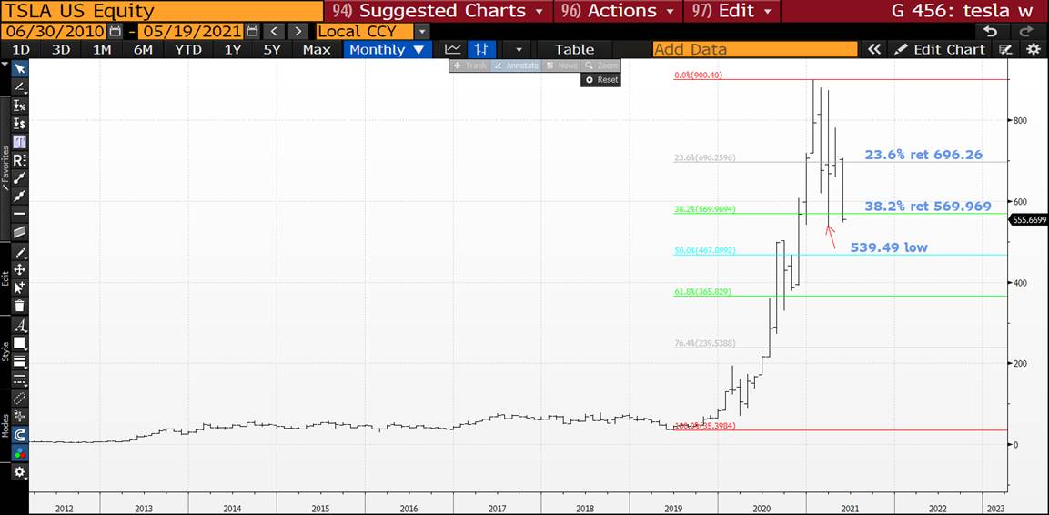Image resolution: width=1049 pixels, height=515 pixels.
Task: Pick the regression line tool
Action: (19, 196)
